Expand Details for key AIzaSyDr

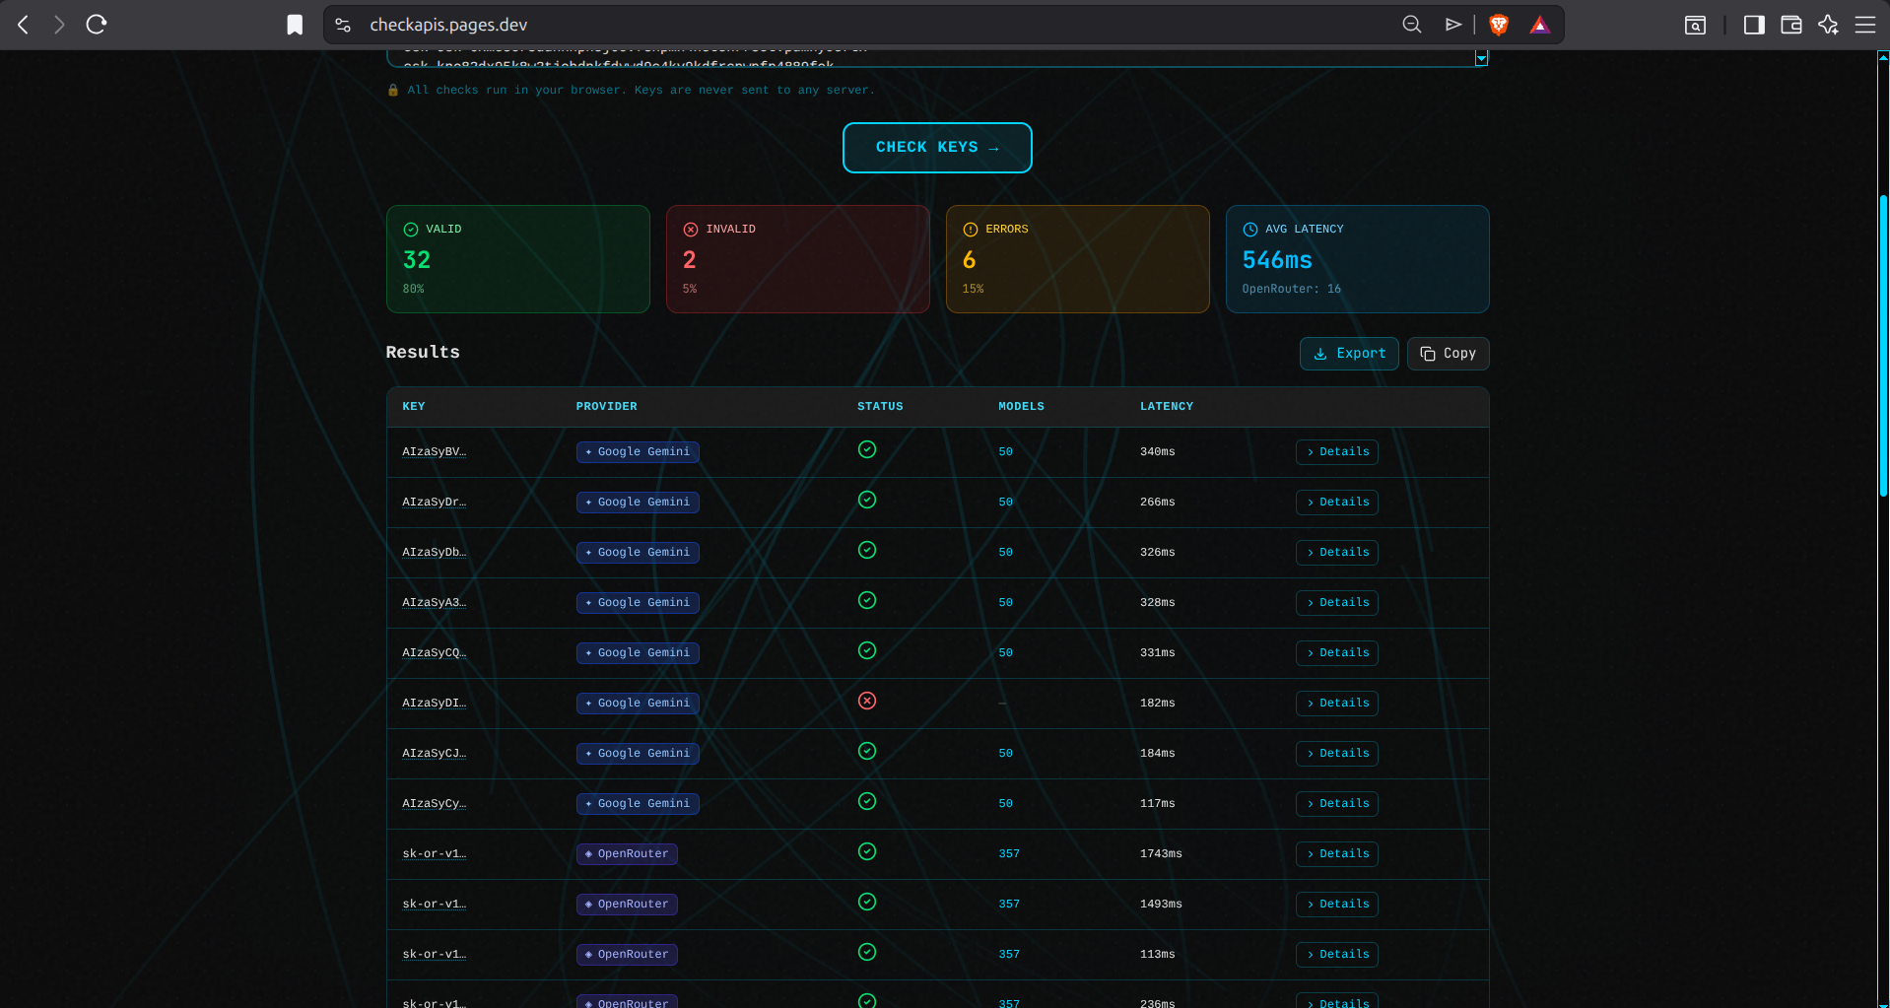(1337, 503)
